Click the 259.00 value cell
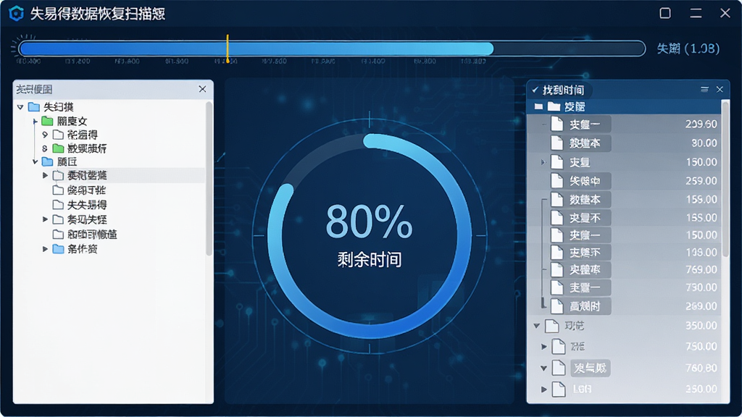The width and height of the screenshot is (742, 417). coord(701,180)
